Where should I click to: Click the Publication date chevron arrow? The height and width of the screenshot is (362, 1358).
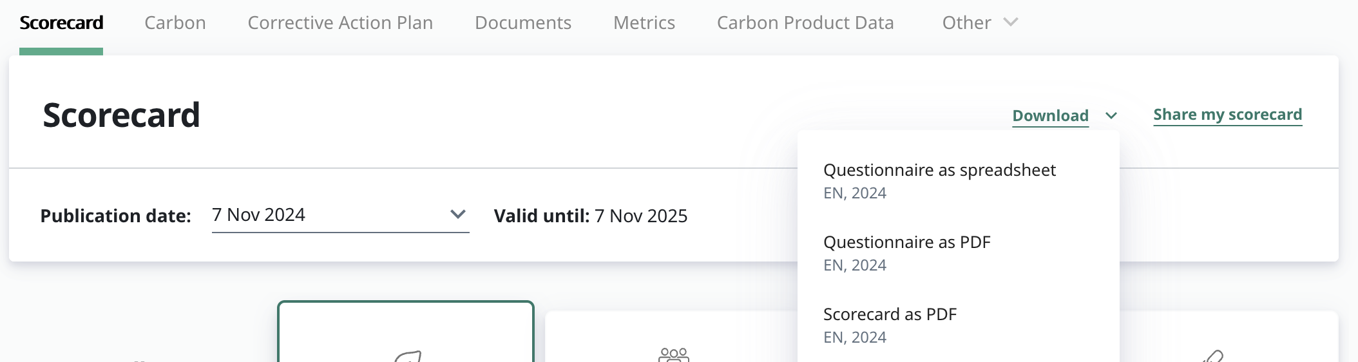tap(458, 214)
